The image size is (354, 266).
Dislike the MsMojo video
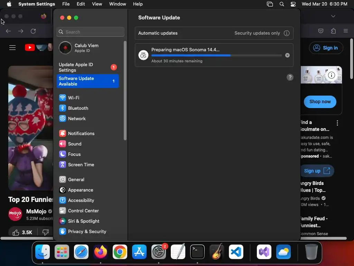click(x=46, y=232)
